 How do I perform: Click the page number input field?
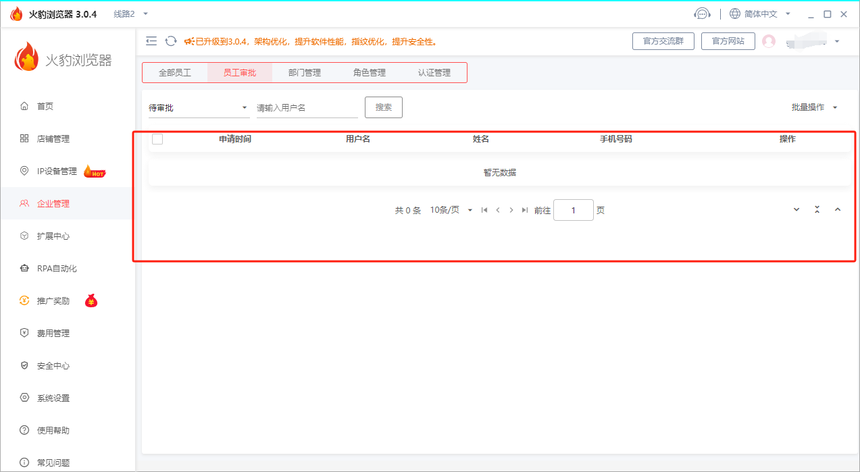[x=573, y=210]
